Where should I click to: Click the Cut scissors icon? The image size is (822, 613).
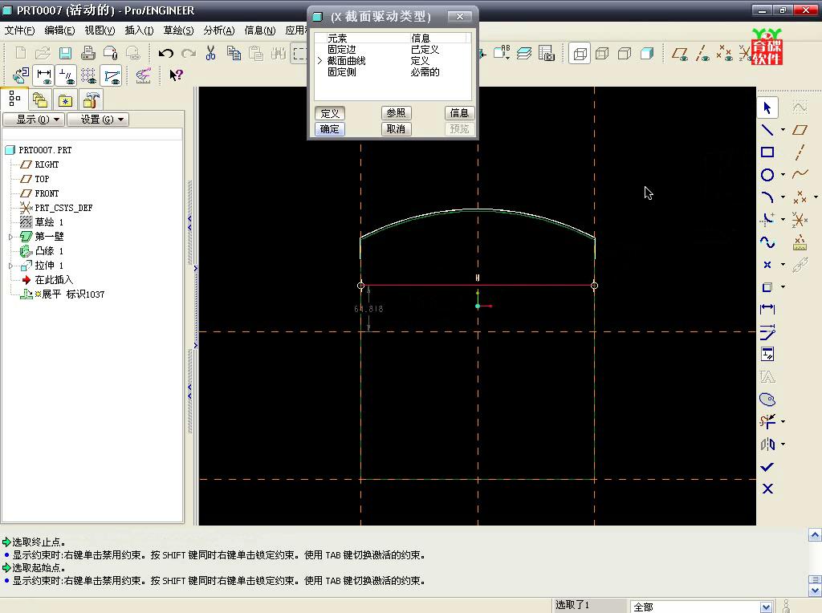pyautogui.click(x=211, y=53)
